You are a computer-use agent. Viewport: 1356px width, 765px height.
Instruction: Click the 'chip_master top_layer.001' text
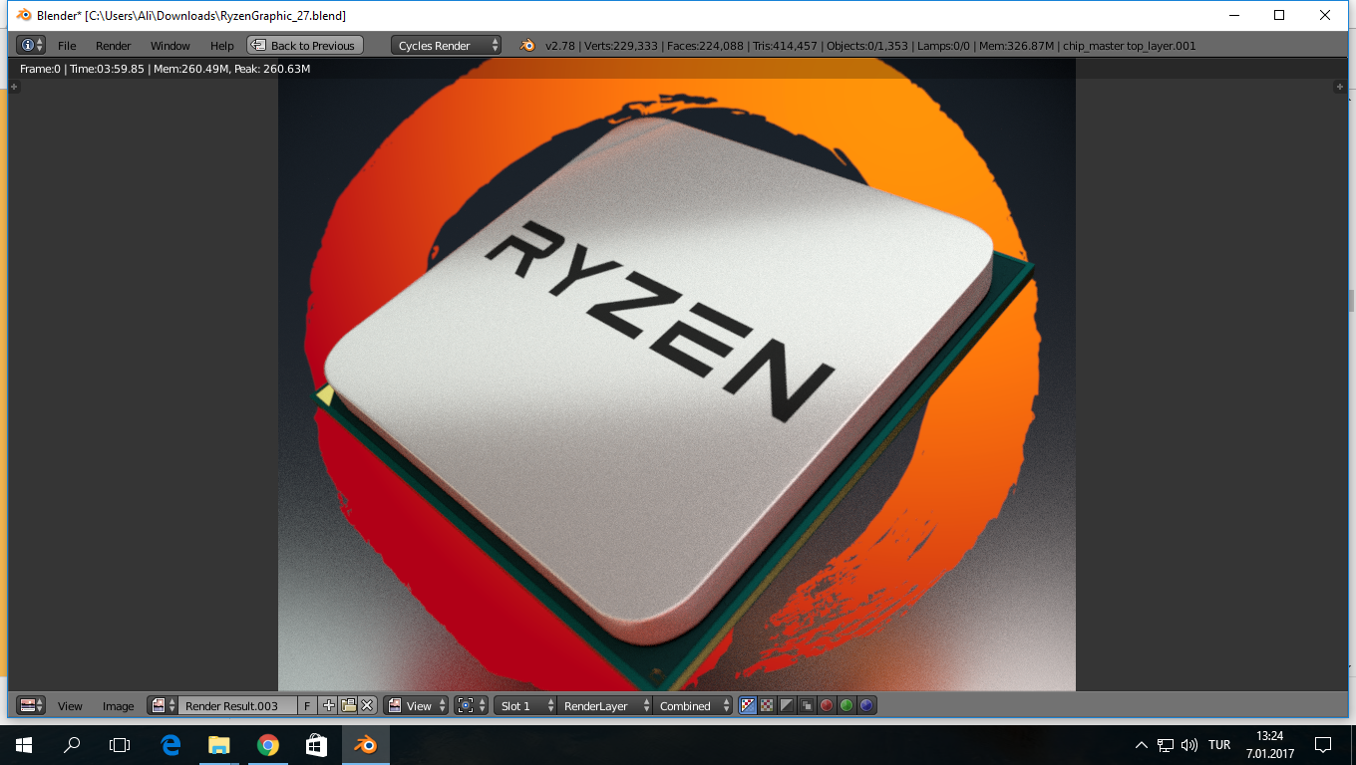tap(1129, 46)
